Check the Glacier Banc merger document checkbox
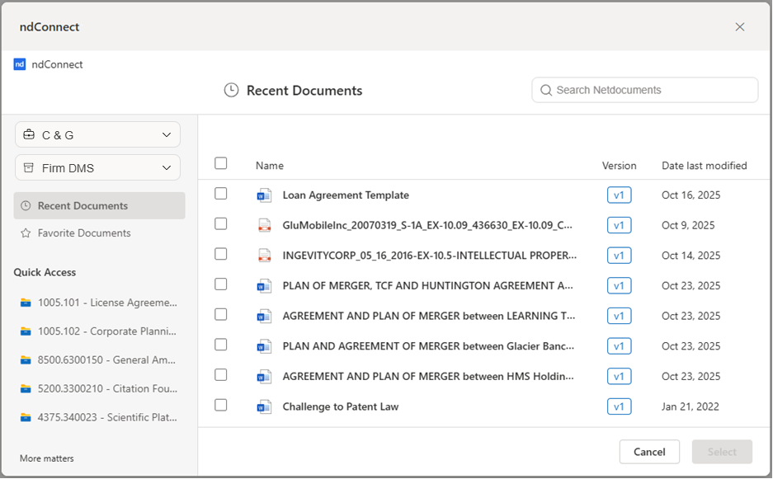Screen dimensions: 773x479 (221, 345)
